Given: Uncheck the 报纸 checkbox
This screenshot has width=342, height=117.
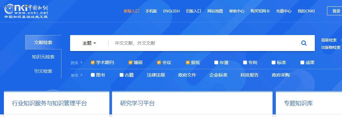Looking at the screenshot, I should point(188,62).
